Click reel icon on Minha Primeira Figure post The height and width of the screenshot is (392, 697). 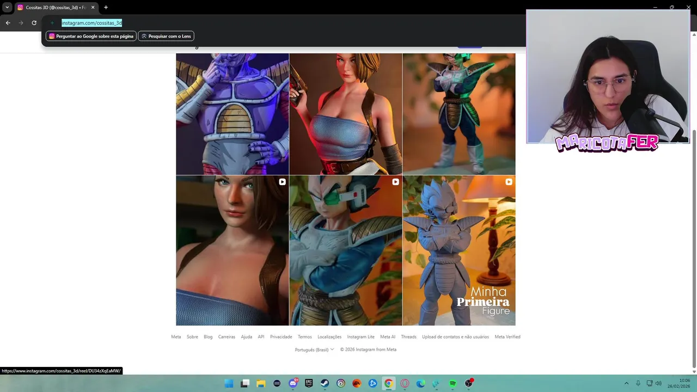point(509,182)
